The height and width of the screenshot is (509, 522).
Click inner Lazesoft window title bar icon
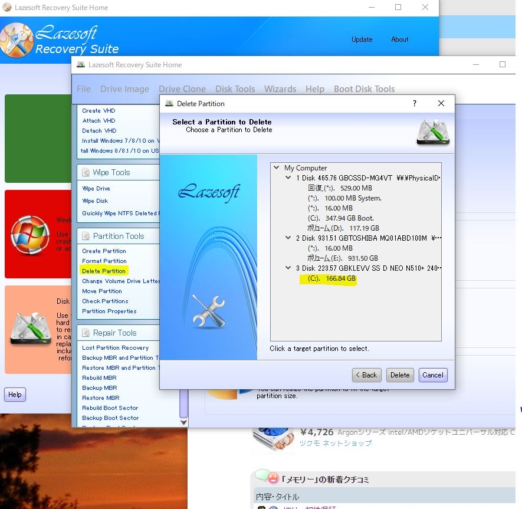(x=81, y=64)
